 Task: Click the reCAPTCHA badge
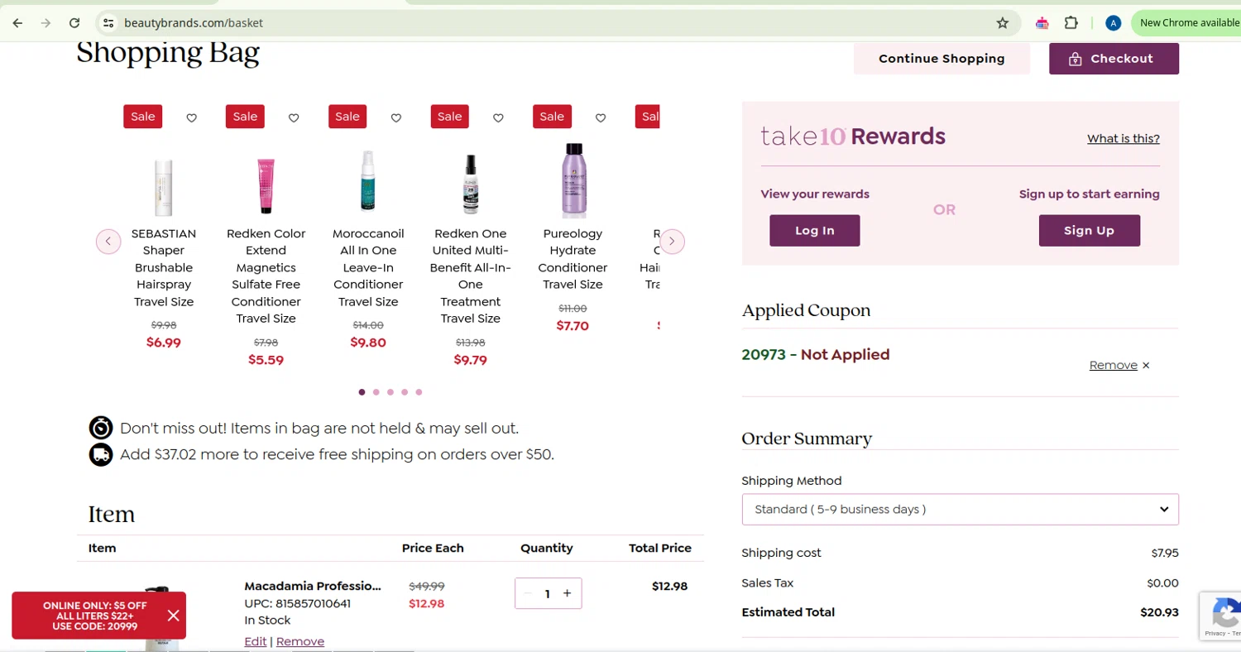click(1221, 616)
